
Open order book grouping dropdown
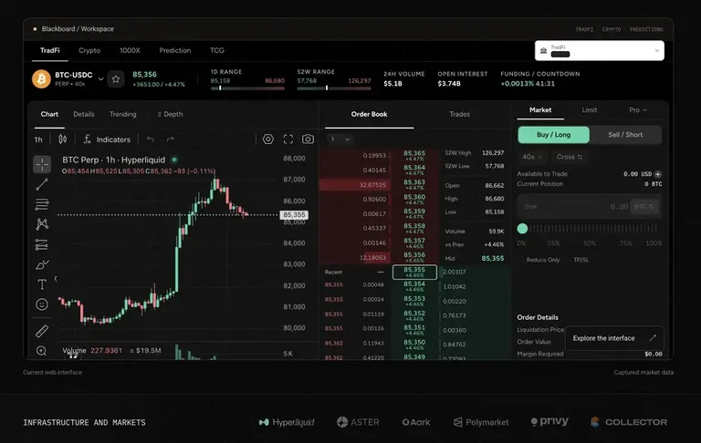point(340,139)
